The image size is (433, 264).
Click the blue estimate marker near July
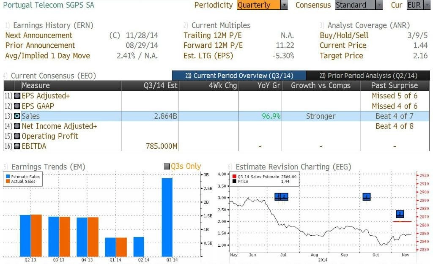tap(281, 197)
